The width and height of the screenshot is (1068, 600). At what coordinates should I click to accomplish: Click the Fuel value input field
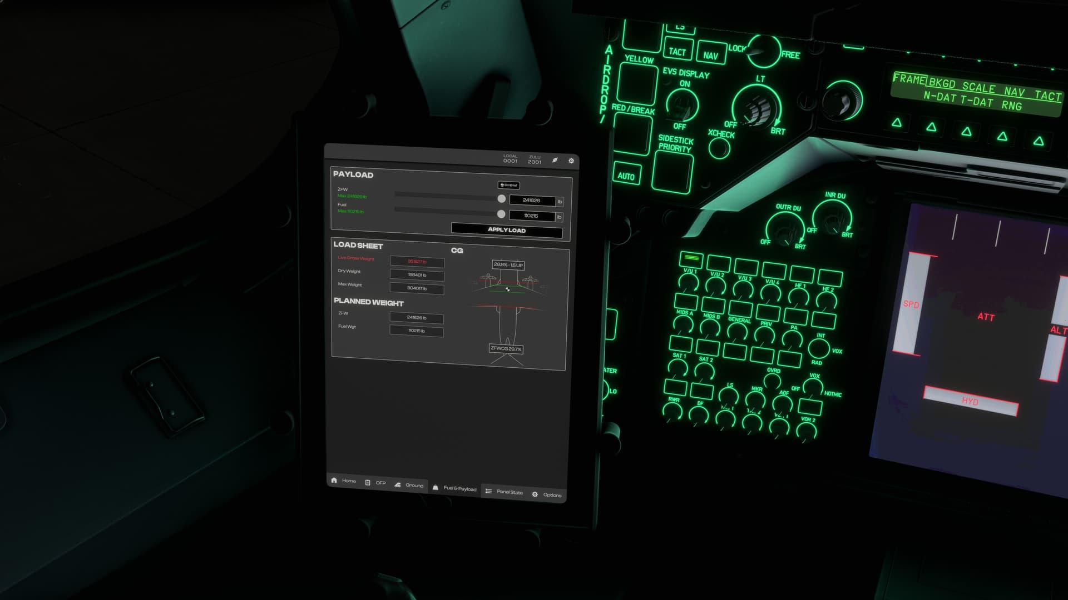coord(531,216)
